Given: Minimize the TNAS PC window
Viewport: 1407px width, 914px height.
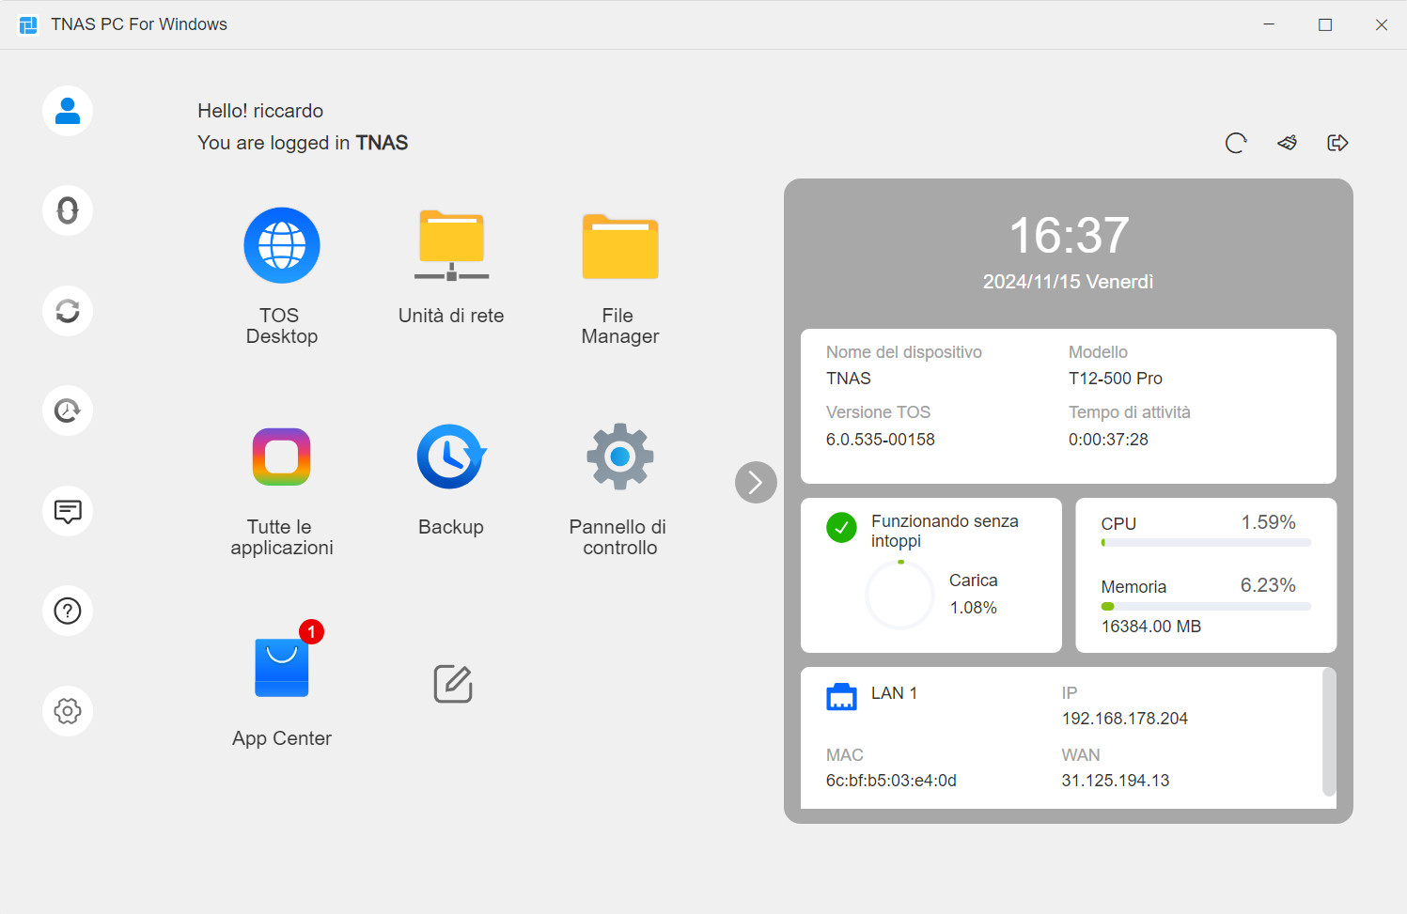Looking at the screenshot, I should coord(1269,24).
